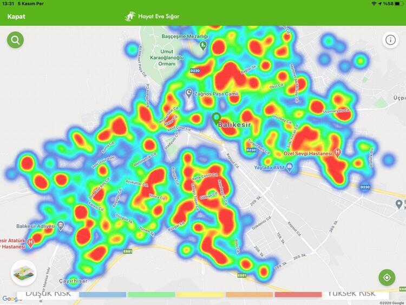
Task: Click the yellow legend color swatch
Action: (200, 294)
